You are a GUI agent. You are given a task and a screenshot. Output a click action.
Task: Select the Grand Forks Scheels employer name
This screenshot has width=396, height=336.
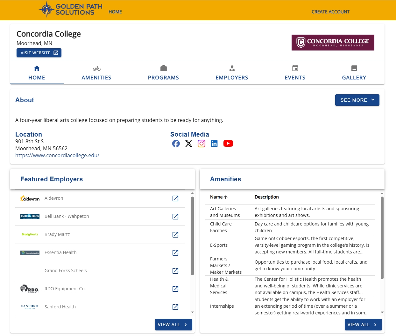click(66, 271)
